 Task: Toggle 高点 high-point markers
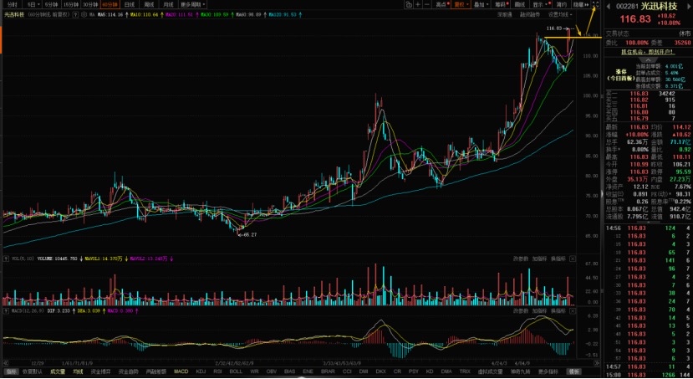pos(442,4)
